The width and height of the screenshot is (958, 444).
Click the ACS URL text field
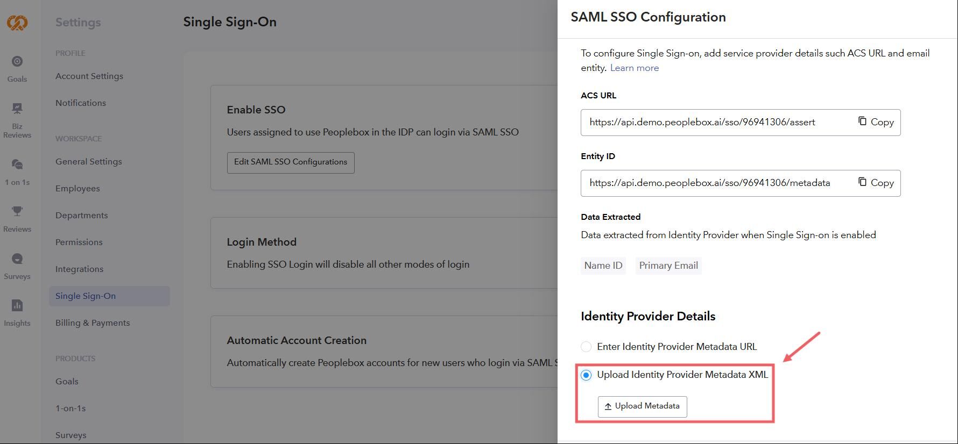tap(717, 123)
